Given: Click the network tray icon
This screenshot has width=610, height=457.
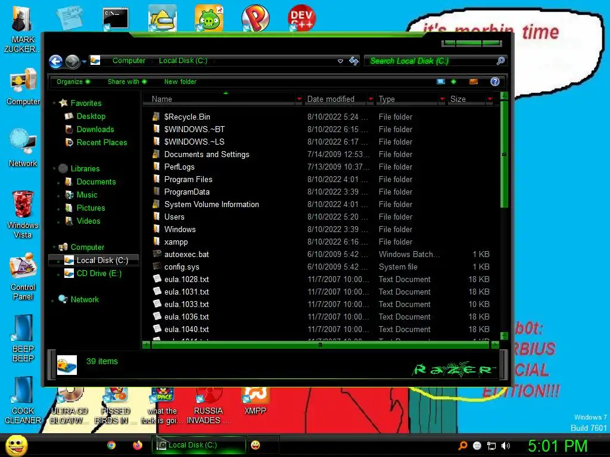Looking at the screenshot, I should coord(491,446).
